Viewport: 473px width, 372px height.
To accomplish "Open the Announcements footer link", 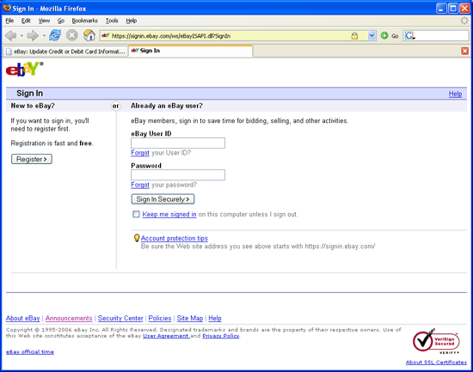I will click(69, 318).
